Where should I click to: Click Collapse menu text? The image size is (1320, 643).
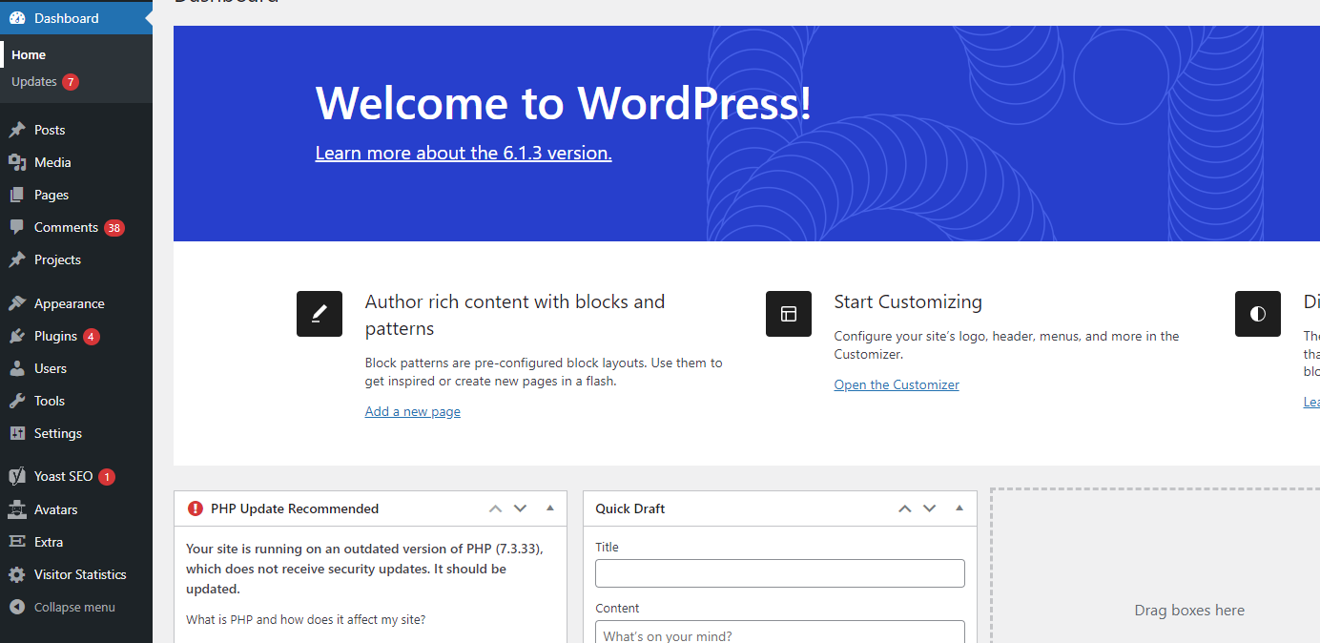click(x=74, y=608)
